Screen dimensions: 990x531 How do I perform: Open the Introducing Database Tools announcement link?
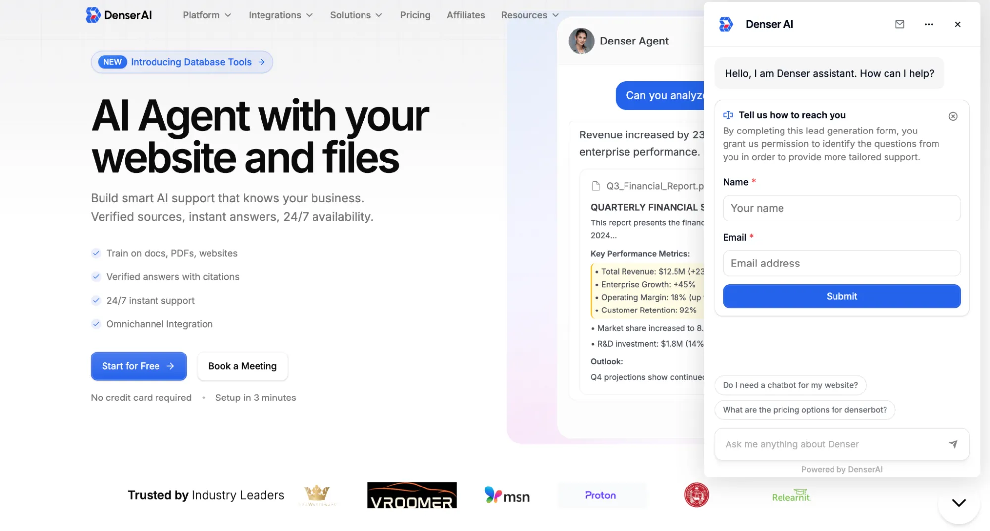181,62
